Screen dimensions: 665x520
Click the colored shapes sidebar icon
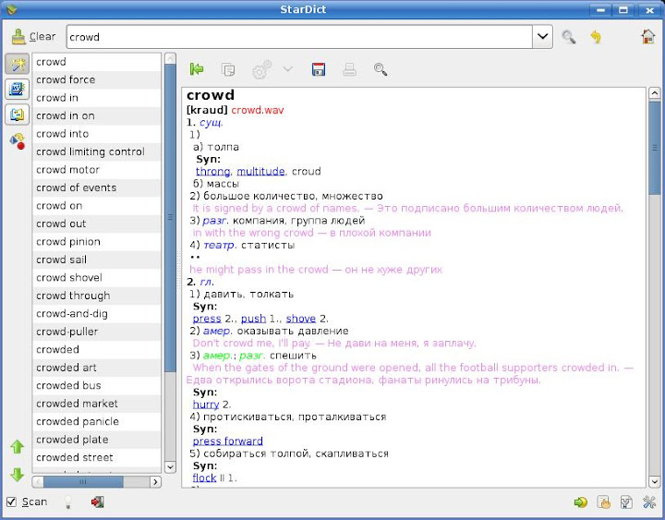click(x=18, y=140)
